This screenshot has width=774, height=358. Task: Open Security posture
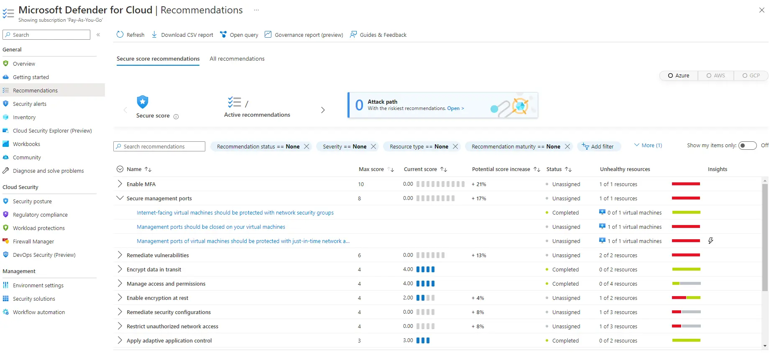(32, 201)
